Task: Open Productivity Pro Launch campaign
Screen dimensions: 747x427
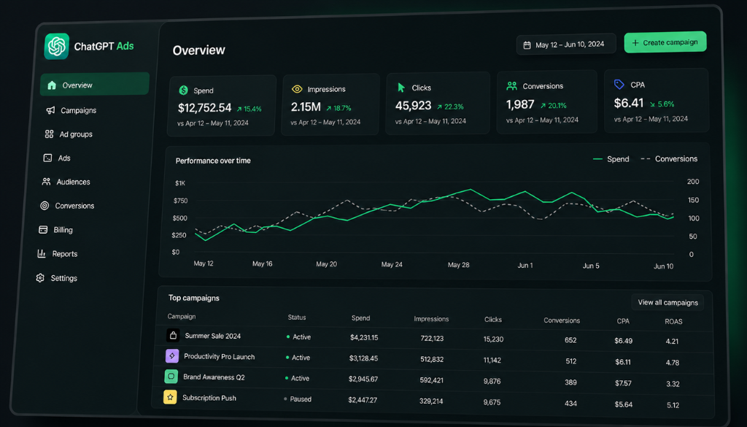Action: [x=219, y=356]
